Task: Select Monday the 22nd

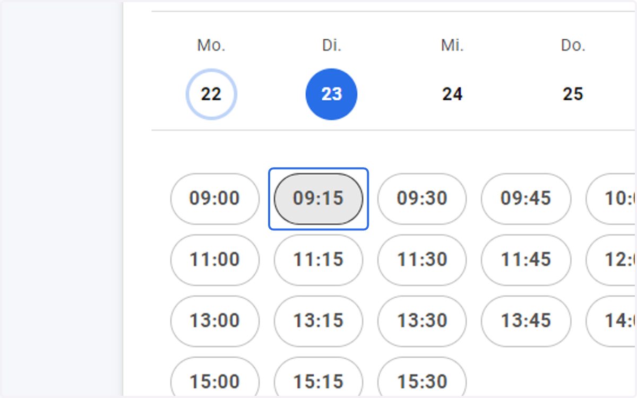Action: click(211, 94)
